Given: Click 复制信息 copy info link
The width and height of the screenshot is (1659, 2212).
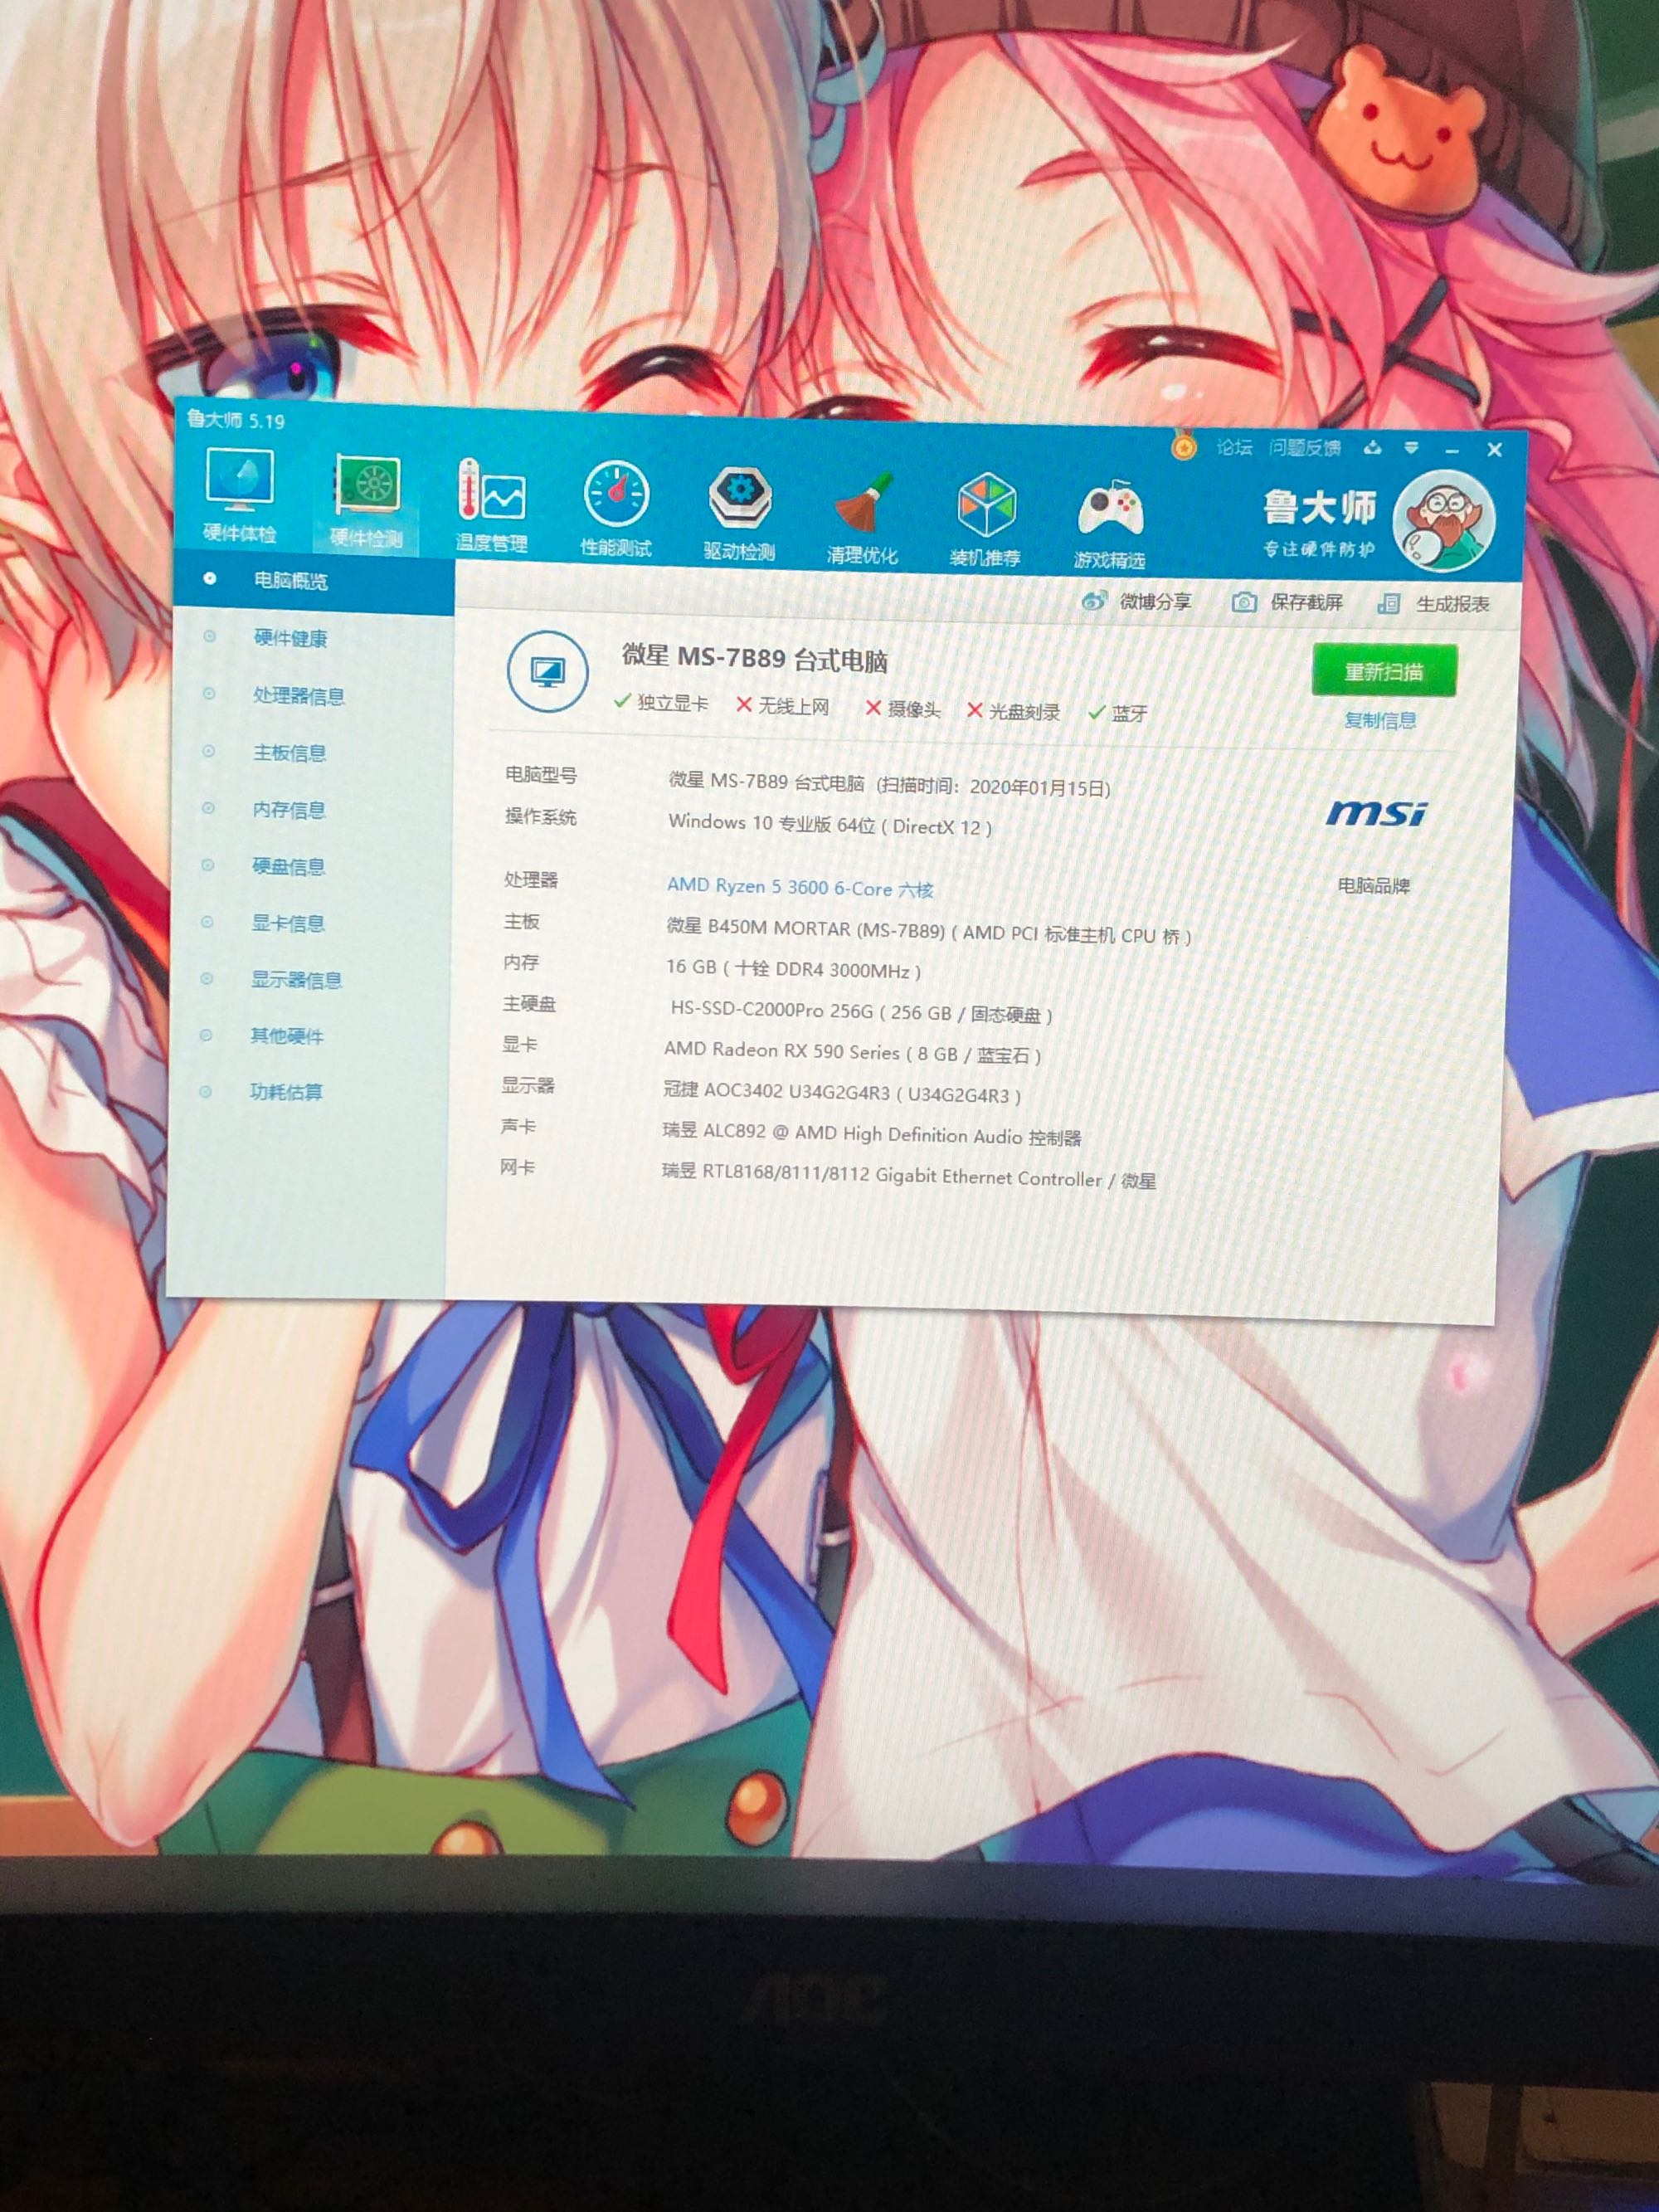Looking at the screenshot, I should (x=1380, y=720).
